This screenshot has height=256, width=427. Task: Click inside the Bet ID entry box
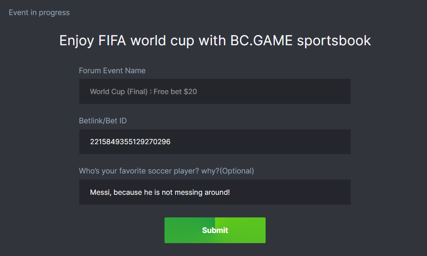pyautogui.click(x=215, y=142)
